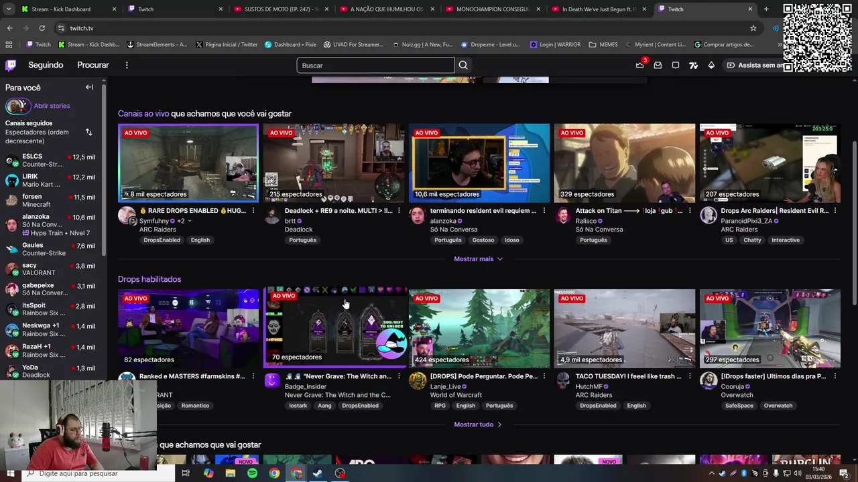Viewport: 858px width, 482px height.
Task: Open a new browser tab
Action: tap(766, 9)
